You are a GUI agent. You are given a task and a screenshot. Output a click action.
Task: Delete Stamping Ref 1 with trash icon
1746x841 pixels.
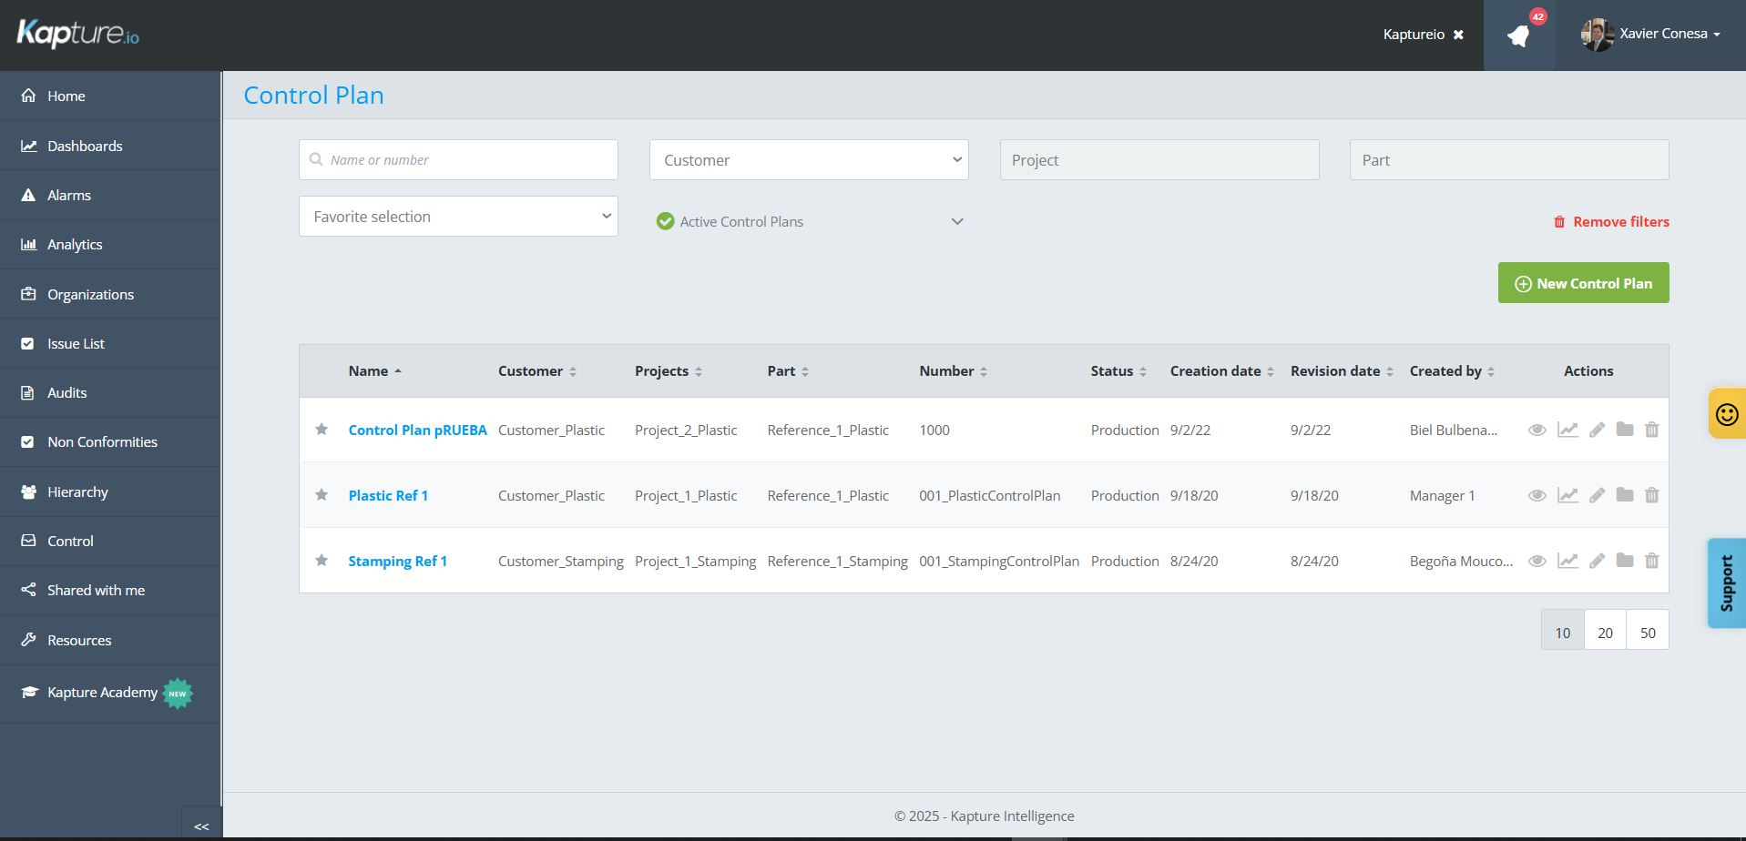click(1651, 560)
